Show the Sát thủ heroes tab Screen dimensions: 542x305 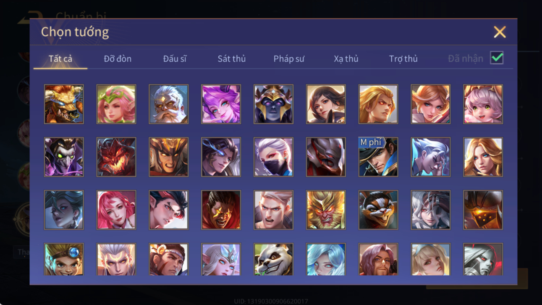point(231,59)
